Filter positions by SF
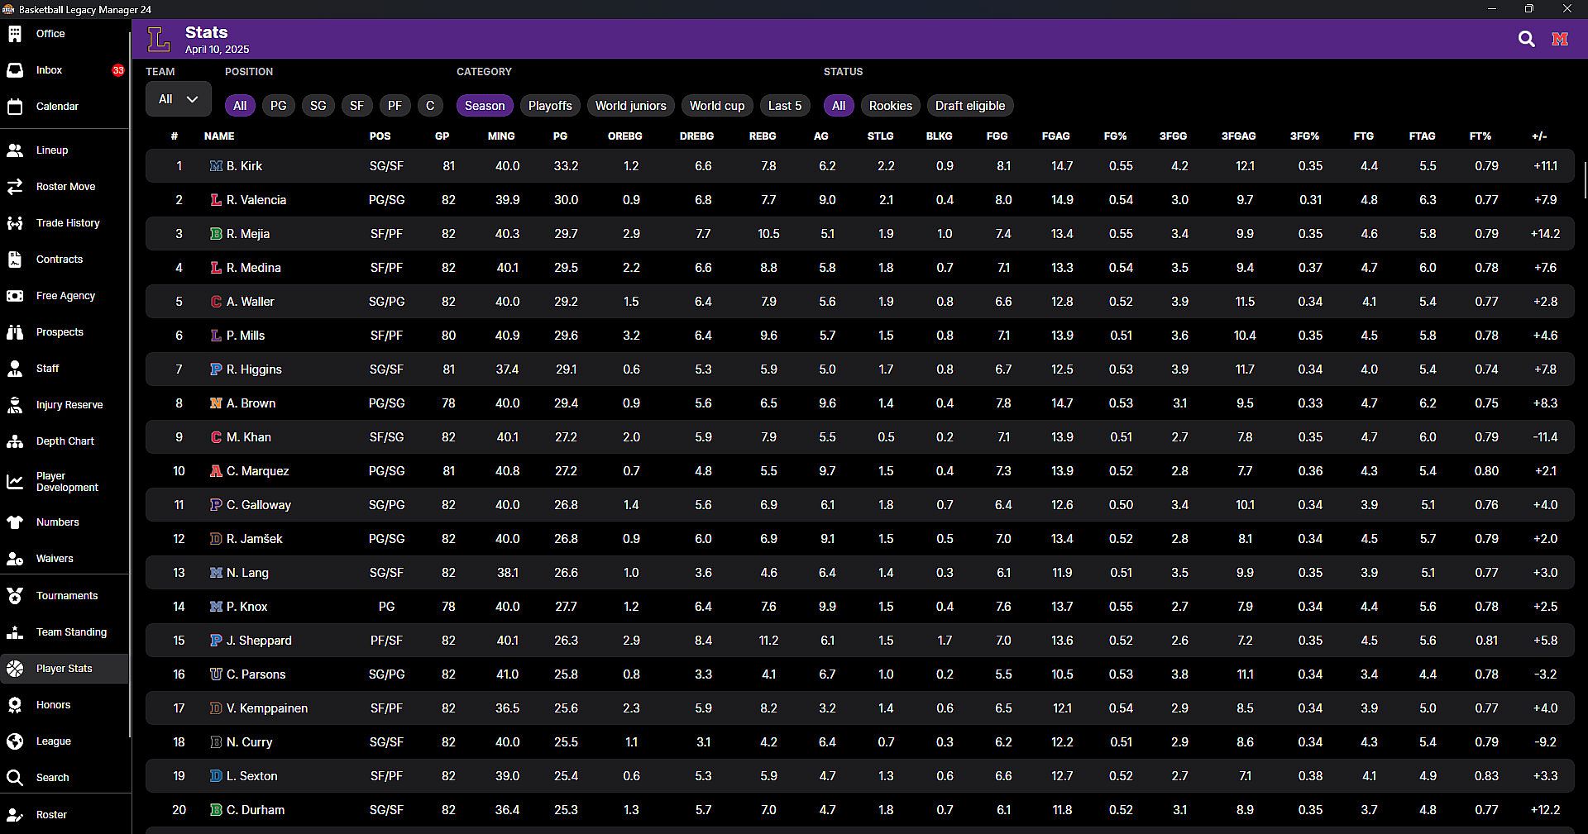 [356, 106]
